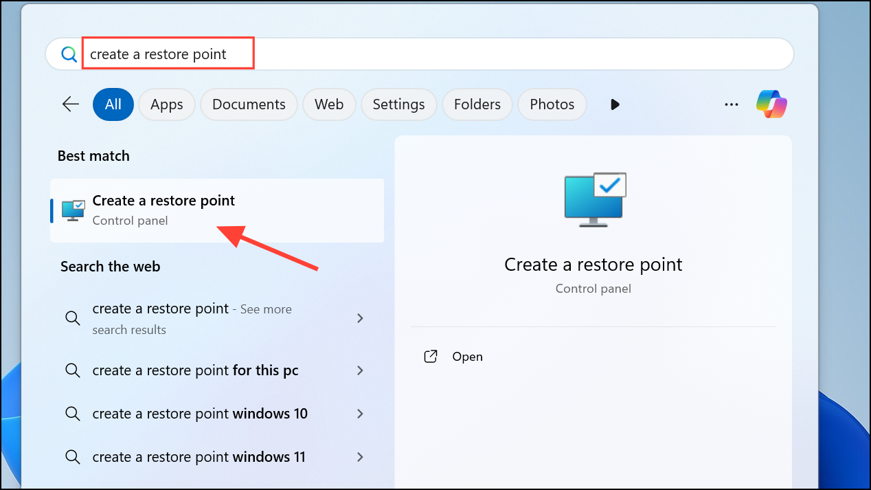
Task: Show more filters with the play arrow
Action: click(615, 104)
